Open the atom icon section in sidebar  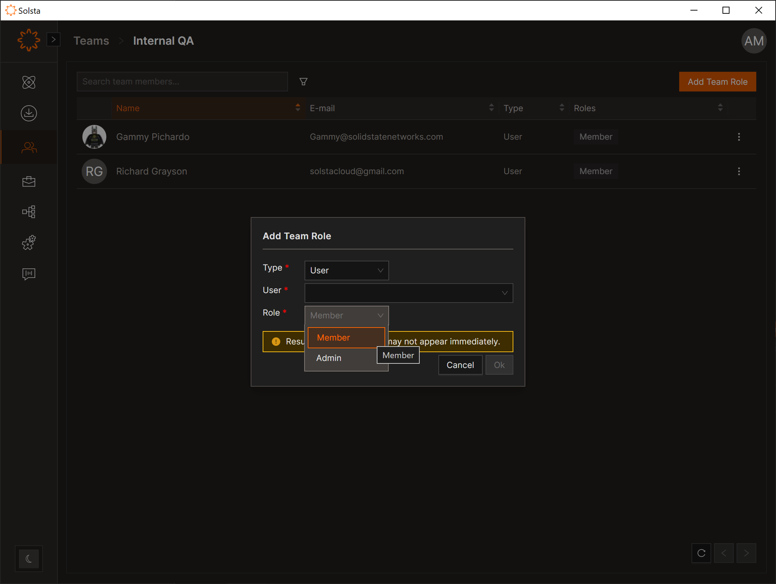(x=29, y=82)
